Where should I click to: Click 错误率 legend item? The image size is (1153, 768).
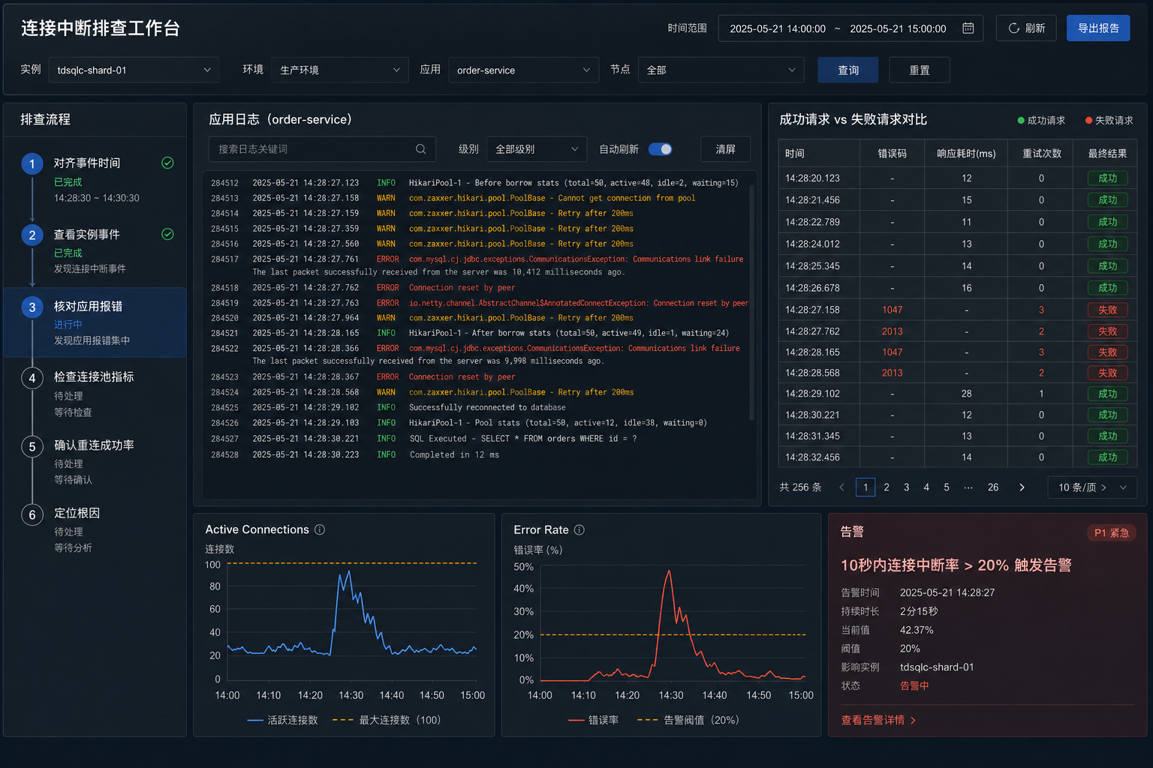594,720
